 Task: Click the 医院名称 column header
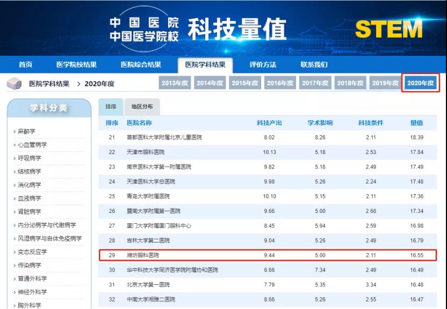(139, 123)
